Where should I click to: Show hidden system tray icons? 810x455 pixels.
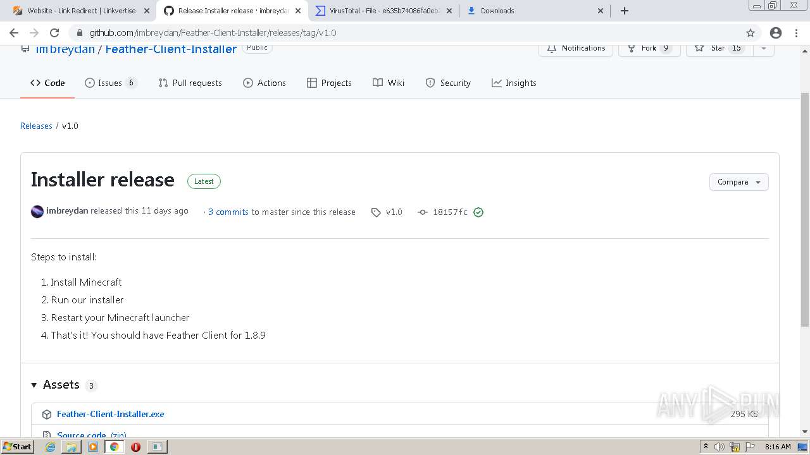tap(706, 447)
